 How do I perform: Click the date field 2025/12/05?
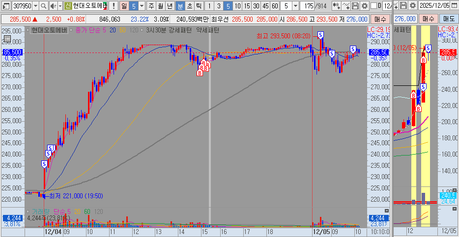434,5
